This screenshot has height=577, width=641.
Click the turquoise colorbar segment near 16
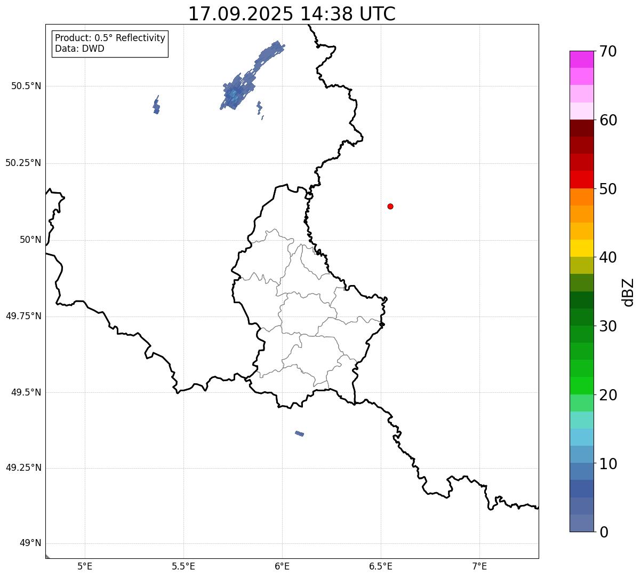tap(582, 420)
